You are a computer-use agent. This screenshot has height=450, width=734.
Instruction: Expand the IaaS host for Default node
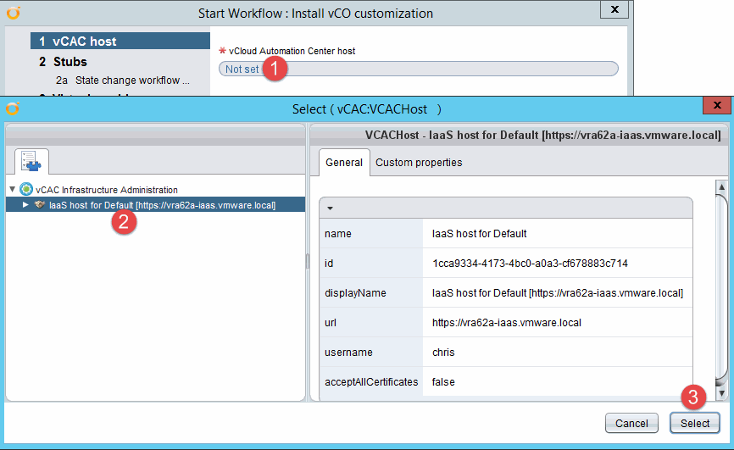coord(25,205)
